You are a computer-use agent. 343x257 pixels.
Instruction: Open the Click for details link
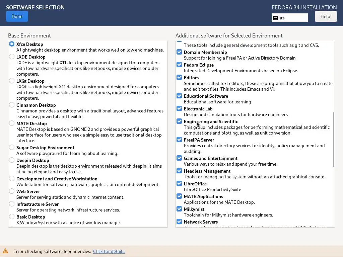tap(109, 251)
